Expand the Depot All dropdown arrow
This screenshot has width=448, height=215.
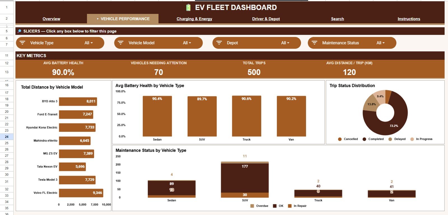point(288,43)
